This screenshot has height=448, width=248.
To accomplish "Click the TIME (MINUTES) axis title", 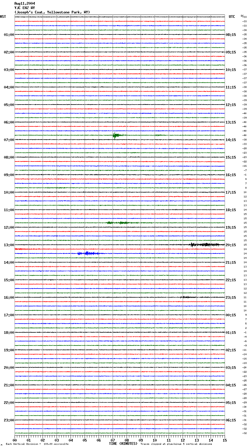I will [x=123, y=444].
